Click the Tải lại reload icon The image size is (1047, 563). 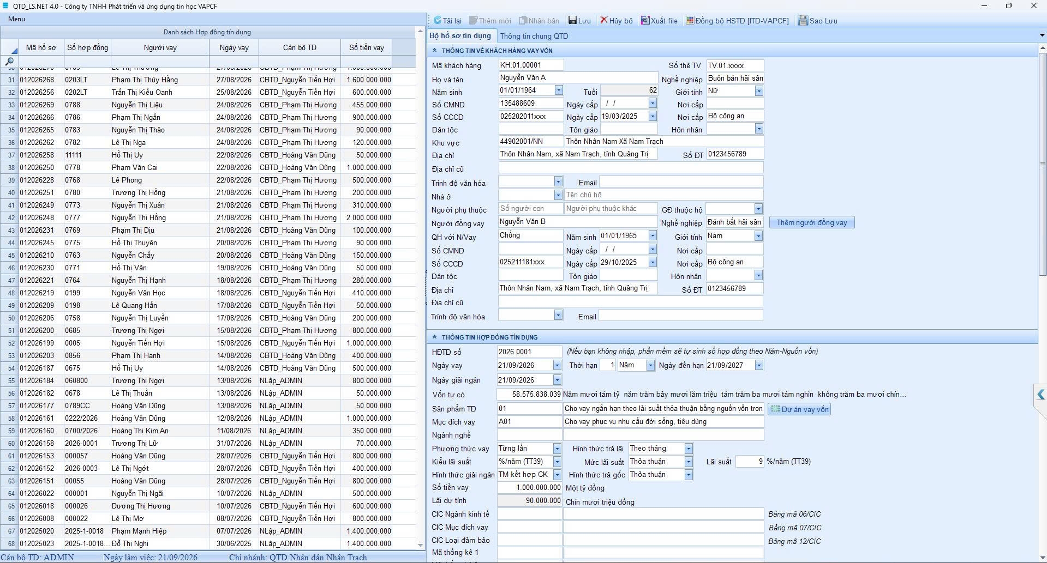(438, 21)
